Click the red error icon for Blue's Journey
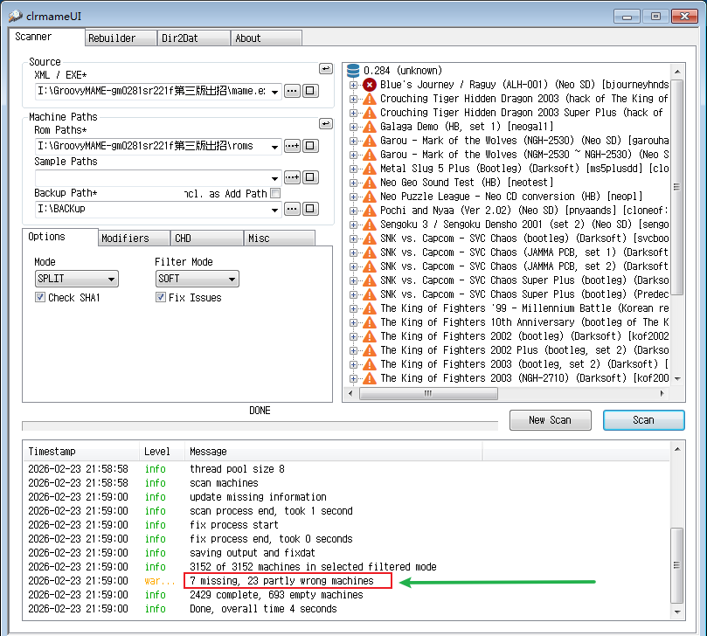This screenshot has height=636, width=707. 370,85
